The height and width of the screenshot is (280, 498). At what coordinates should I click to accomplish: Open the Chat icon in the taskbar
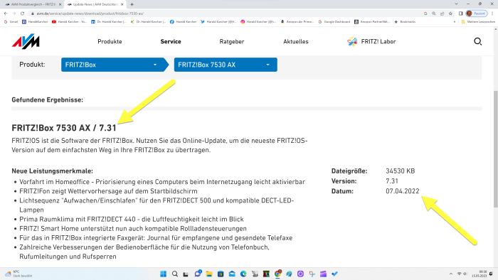point(198,274)
